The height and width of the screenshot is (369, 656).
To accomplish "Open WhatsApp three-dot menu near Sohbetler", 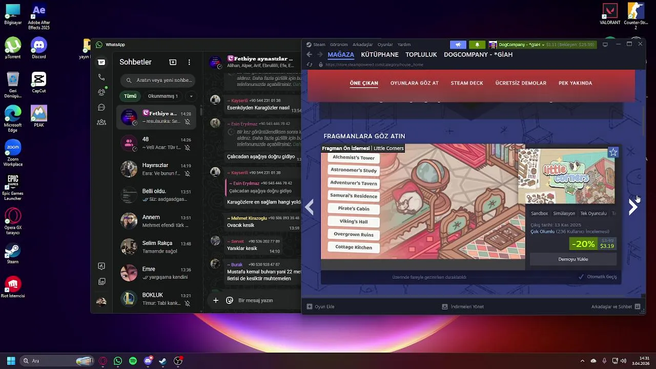I will (x=189, y=62).
